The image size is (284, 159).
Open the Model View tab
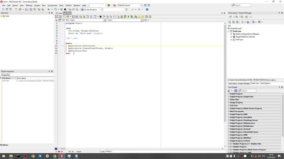click(255, 83)
